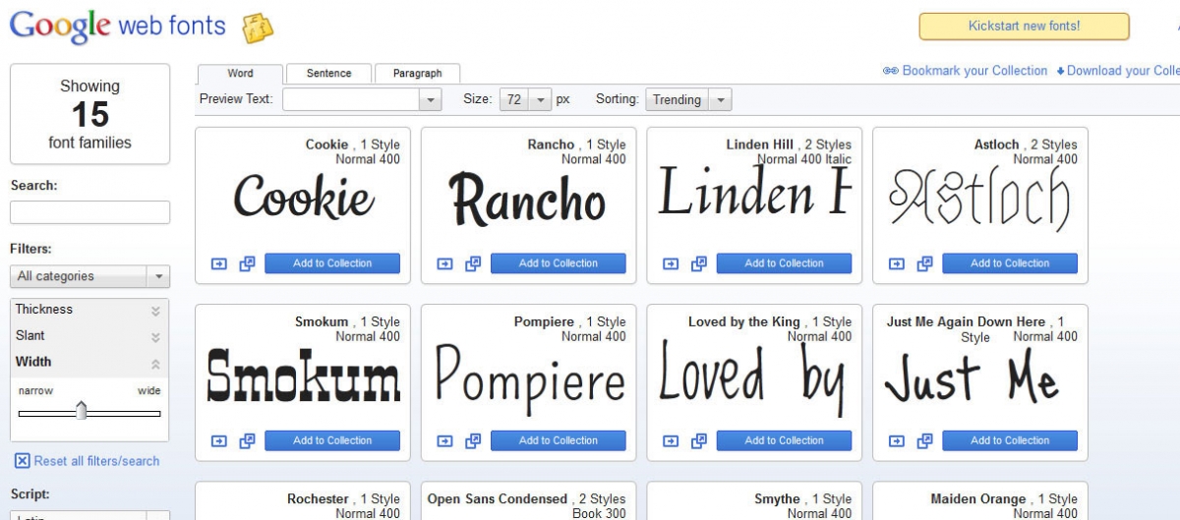Click the 'narrow' width label
The width and height of the screenshot is (1180, 520).
[x=35, y=390]
